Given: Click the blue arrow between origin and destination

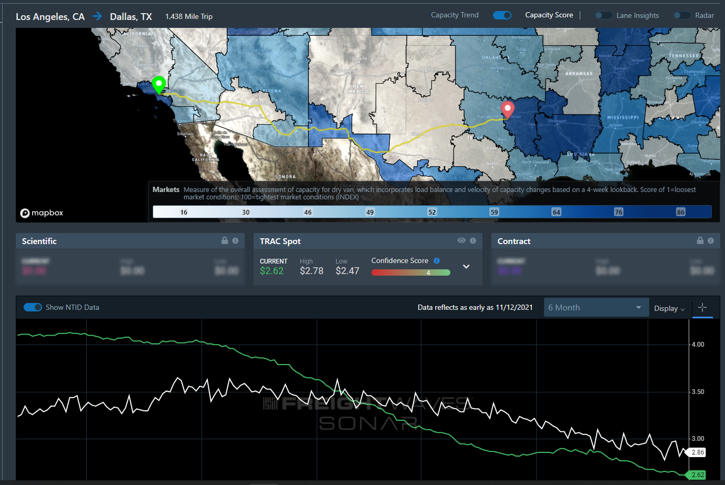Looking at the screenshot, I should pos(97,16).
